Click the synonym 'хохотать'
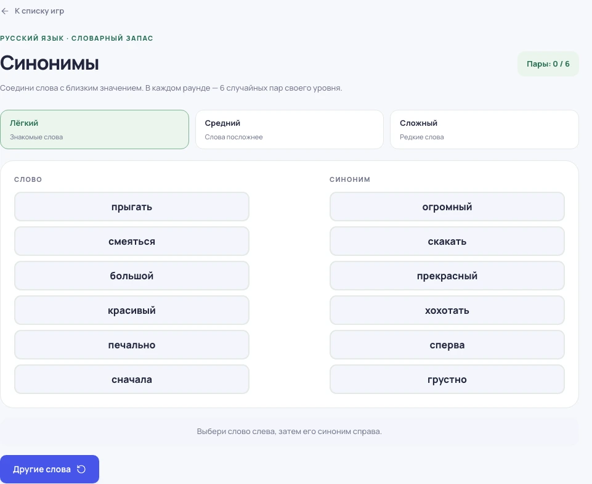This screenshot has width=592, height=484. point(447,310)
